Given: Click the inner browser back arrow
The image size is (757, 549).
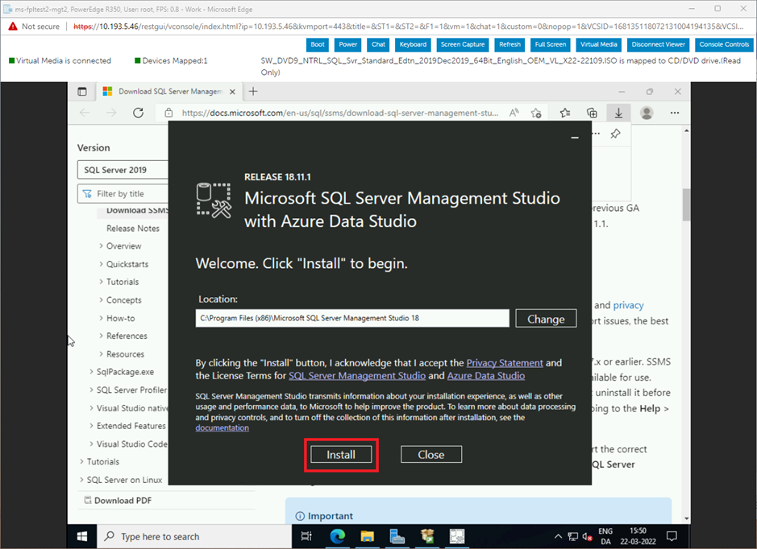Looking at the screenshot, I should (85, 113).
